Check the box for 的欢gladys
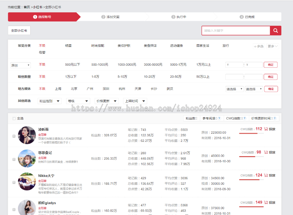This screenshot has height=215, width=293. click(14, 209)
